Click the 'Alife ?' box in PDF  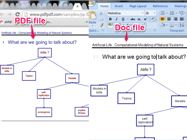45,52
